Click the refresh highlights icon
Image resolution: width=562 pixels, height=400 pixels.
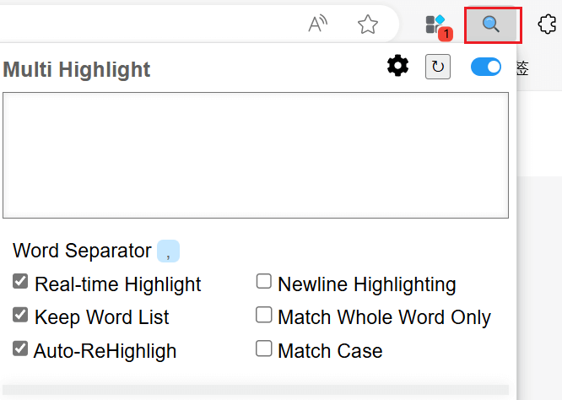pos(438,67)
